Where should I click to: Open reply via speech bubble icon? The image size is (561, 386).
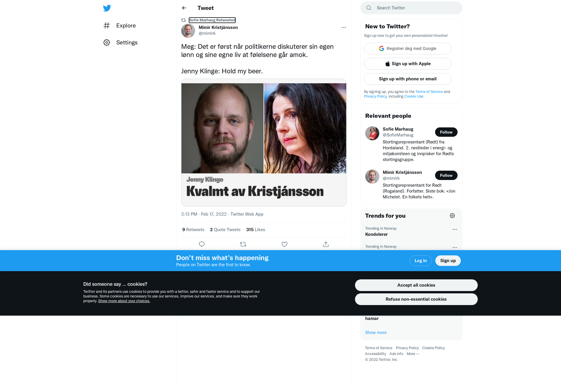tap(202, 244)
